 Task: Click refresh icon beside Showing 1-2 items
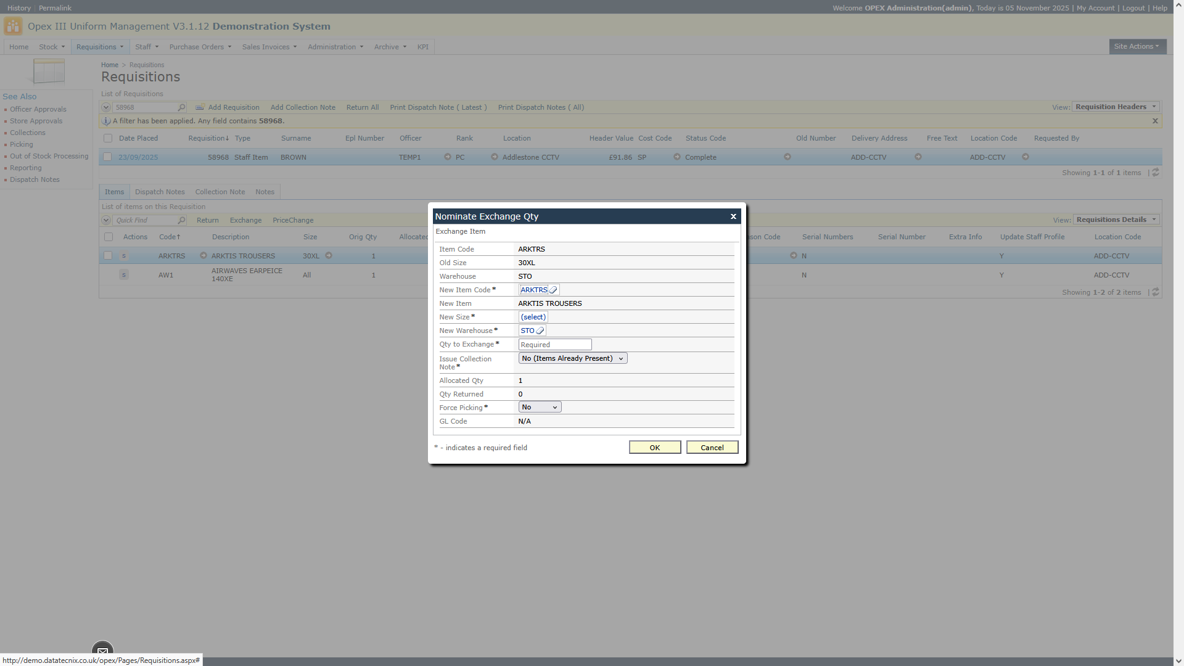[1156, 292]
